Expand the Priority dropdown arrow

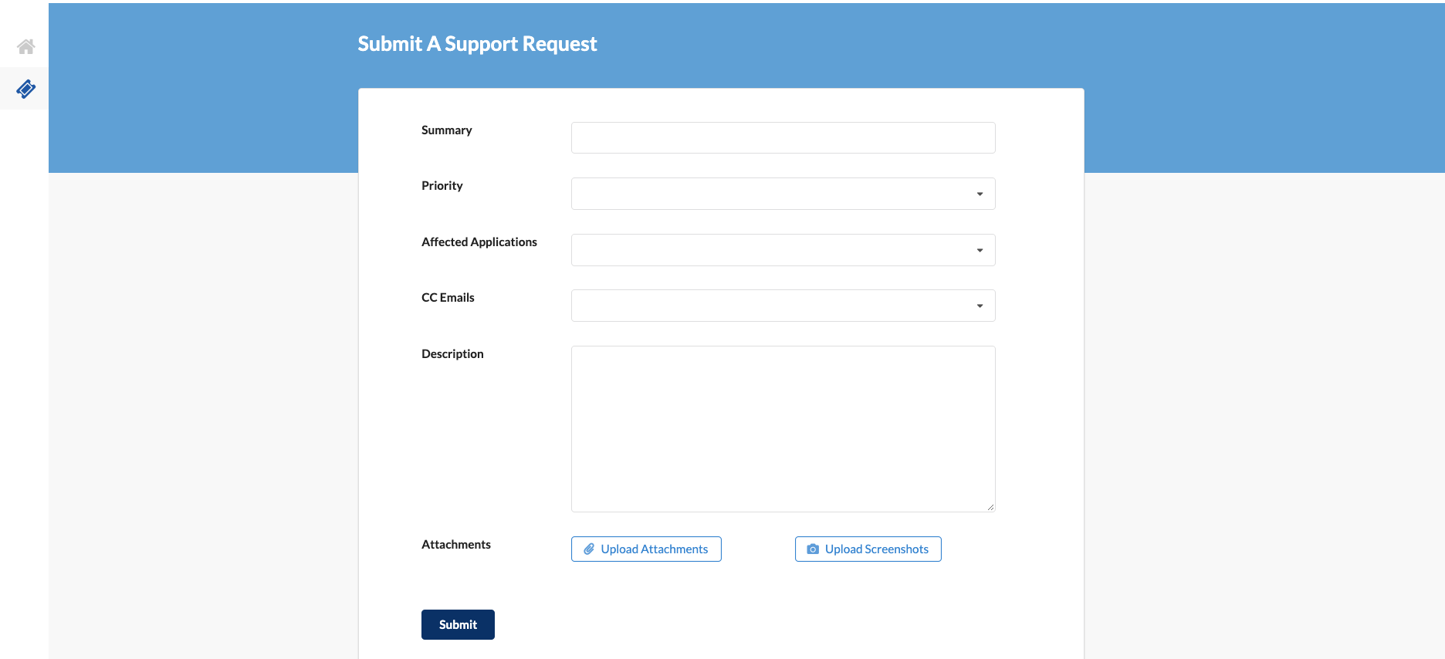tap(980, 194)
